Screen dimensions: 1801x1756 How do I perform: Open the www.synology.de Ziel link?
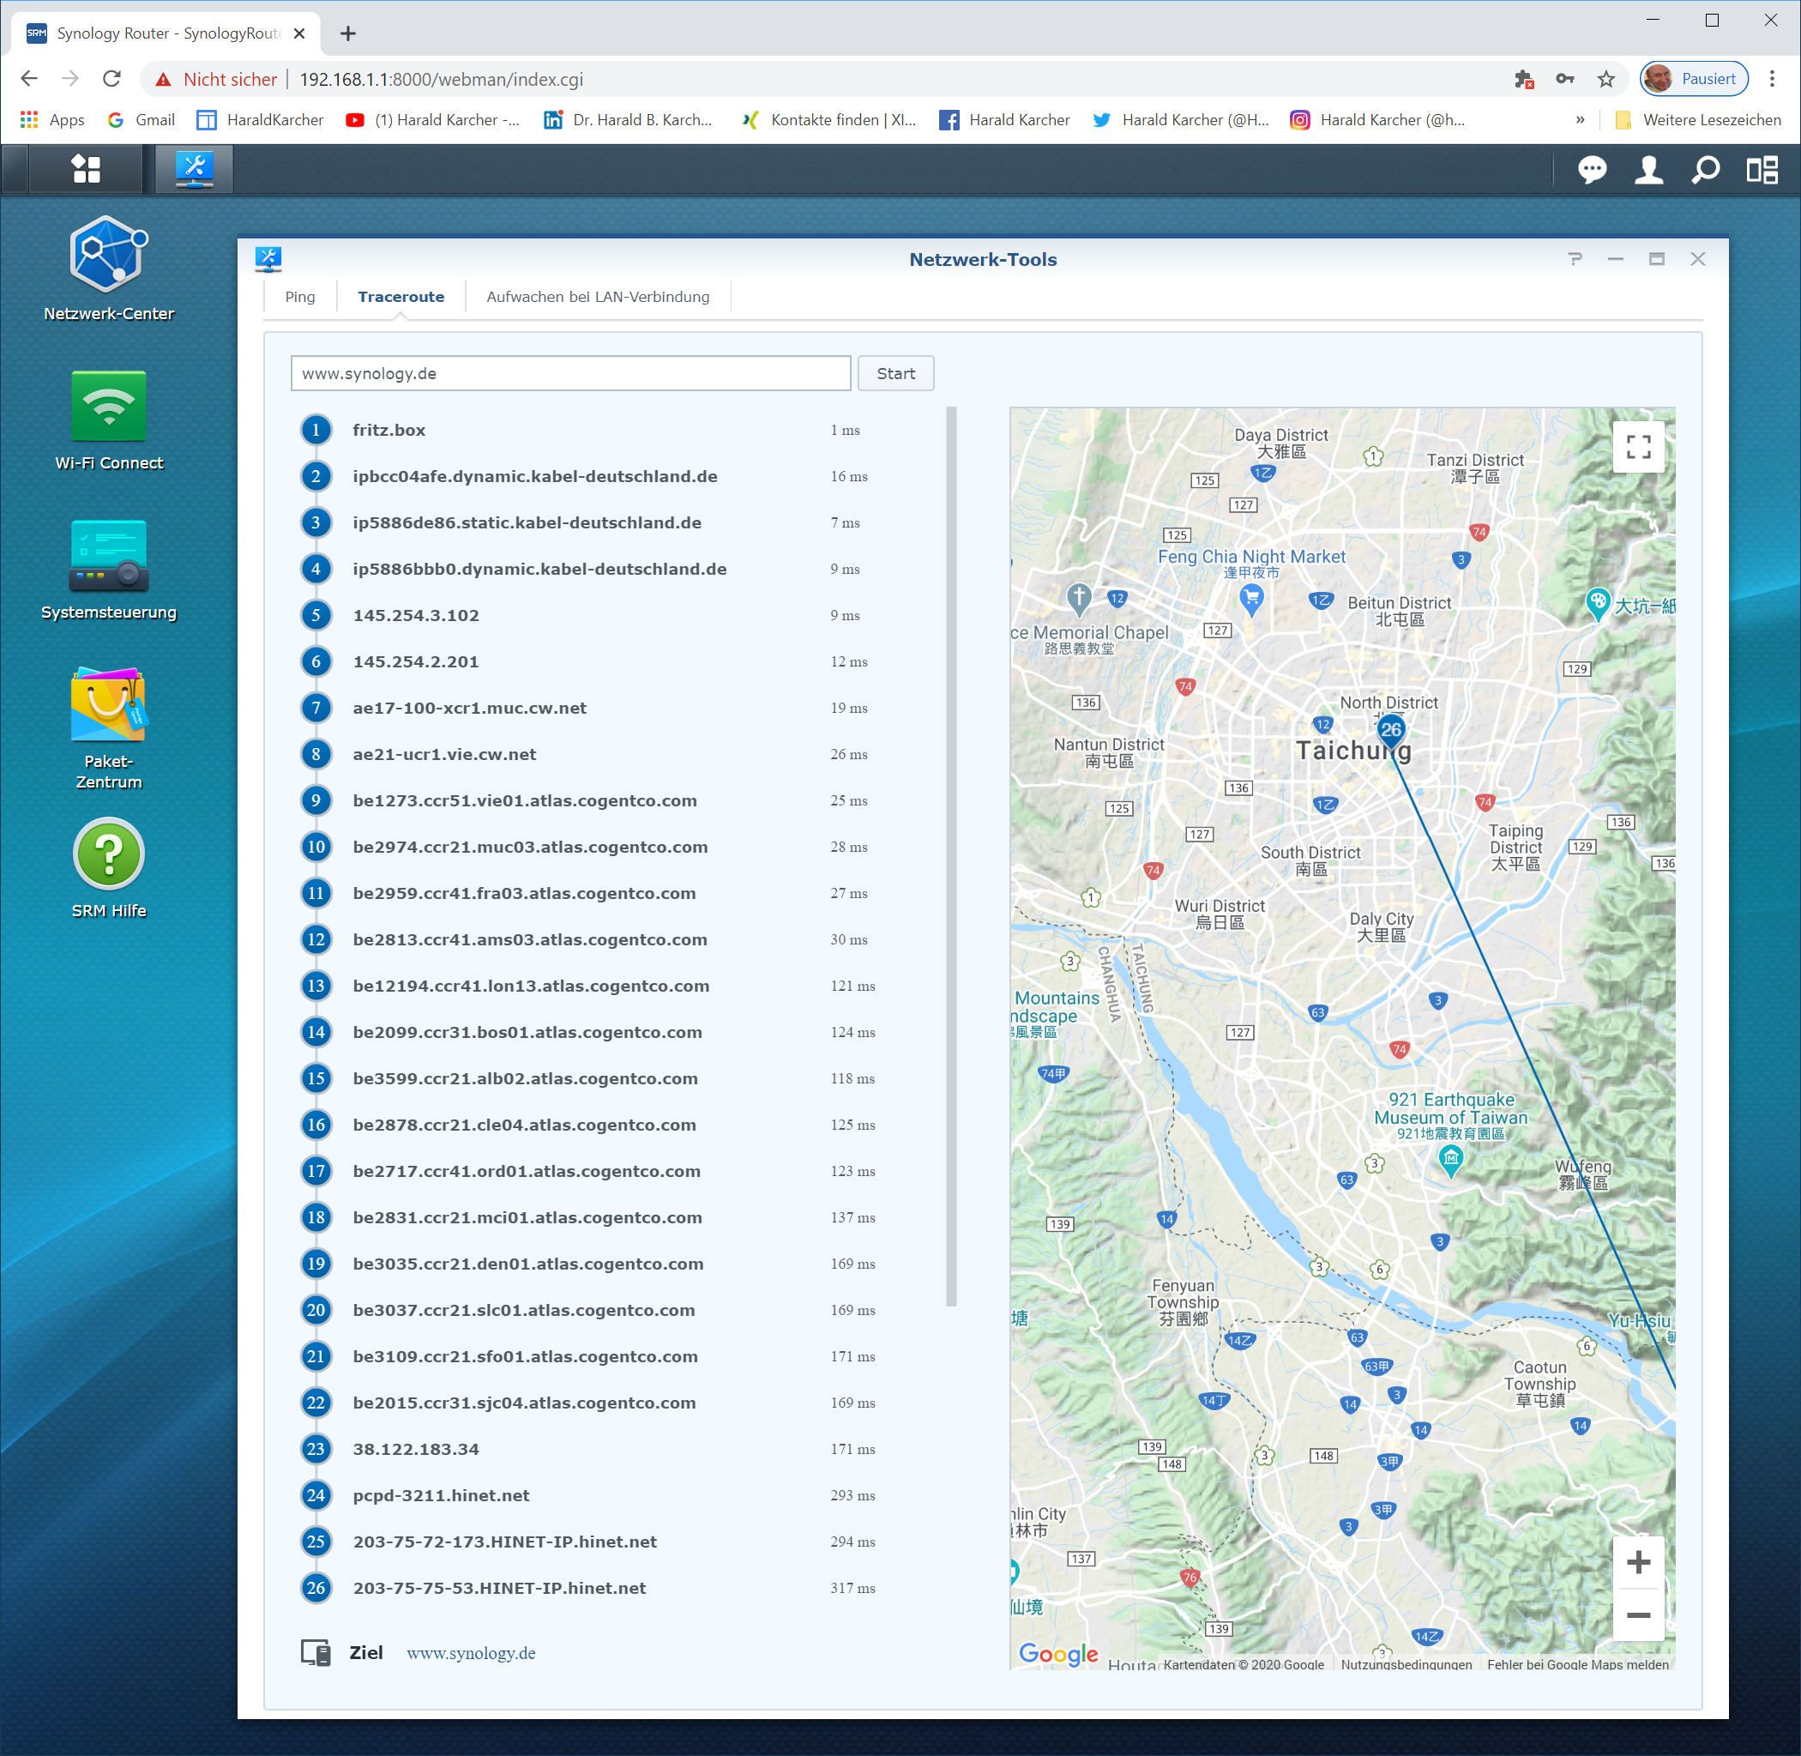point(470,1653)
